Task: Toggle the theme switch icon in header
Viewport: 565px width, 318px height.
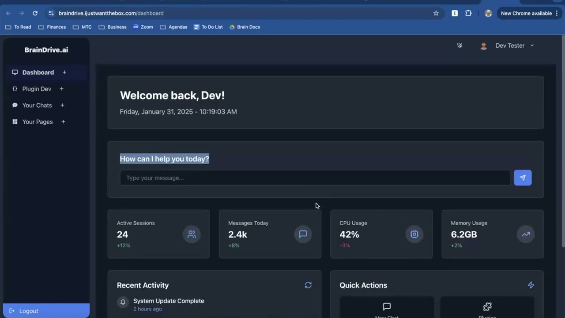Action: (460, 45)
